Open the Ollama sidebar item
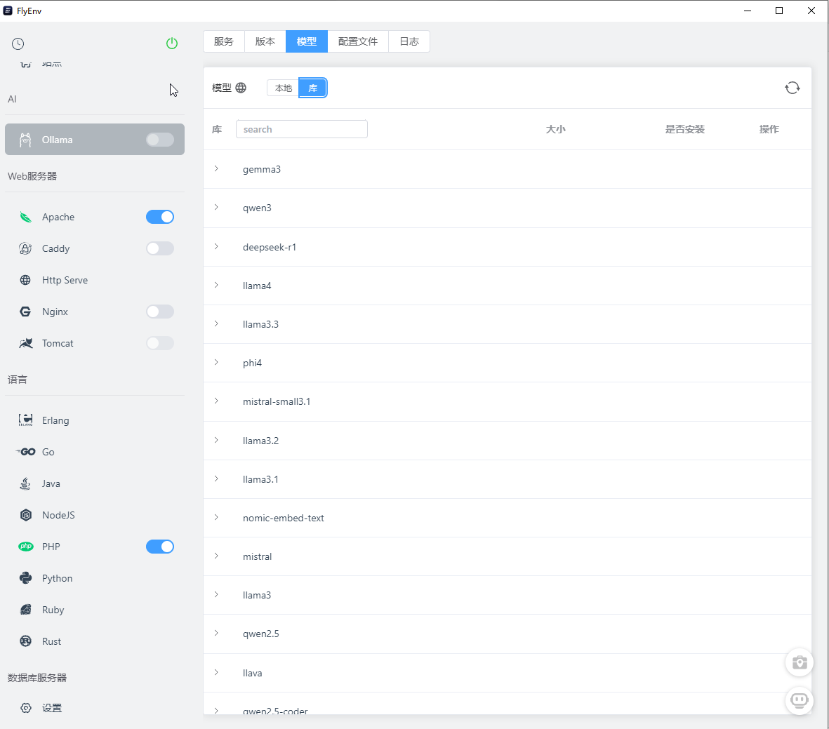 tap(95, 140)
